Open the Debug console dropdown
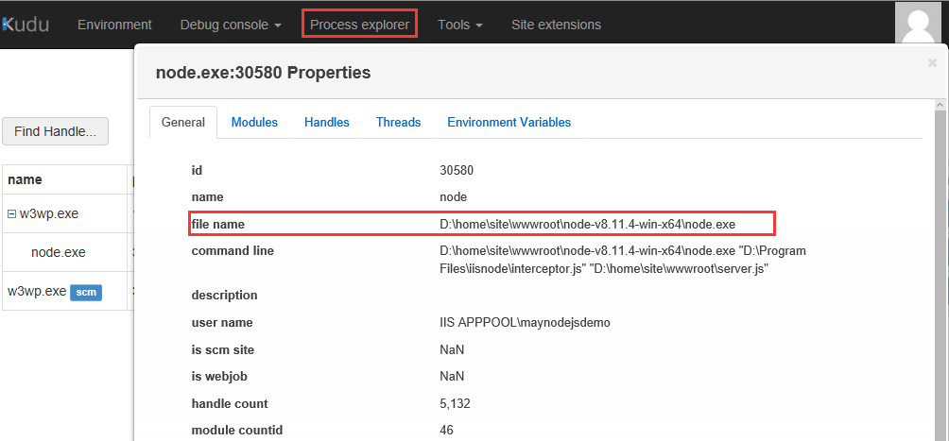The width and height of the screenshot is (949, 441). (x=231, y=25)
